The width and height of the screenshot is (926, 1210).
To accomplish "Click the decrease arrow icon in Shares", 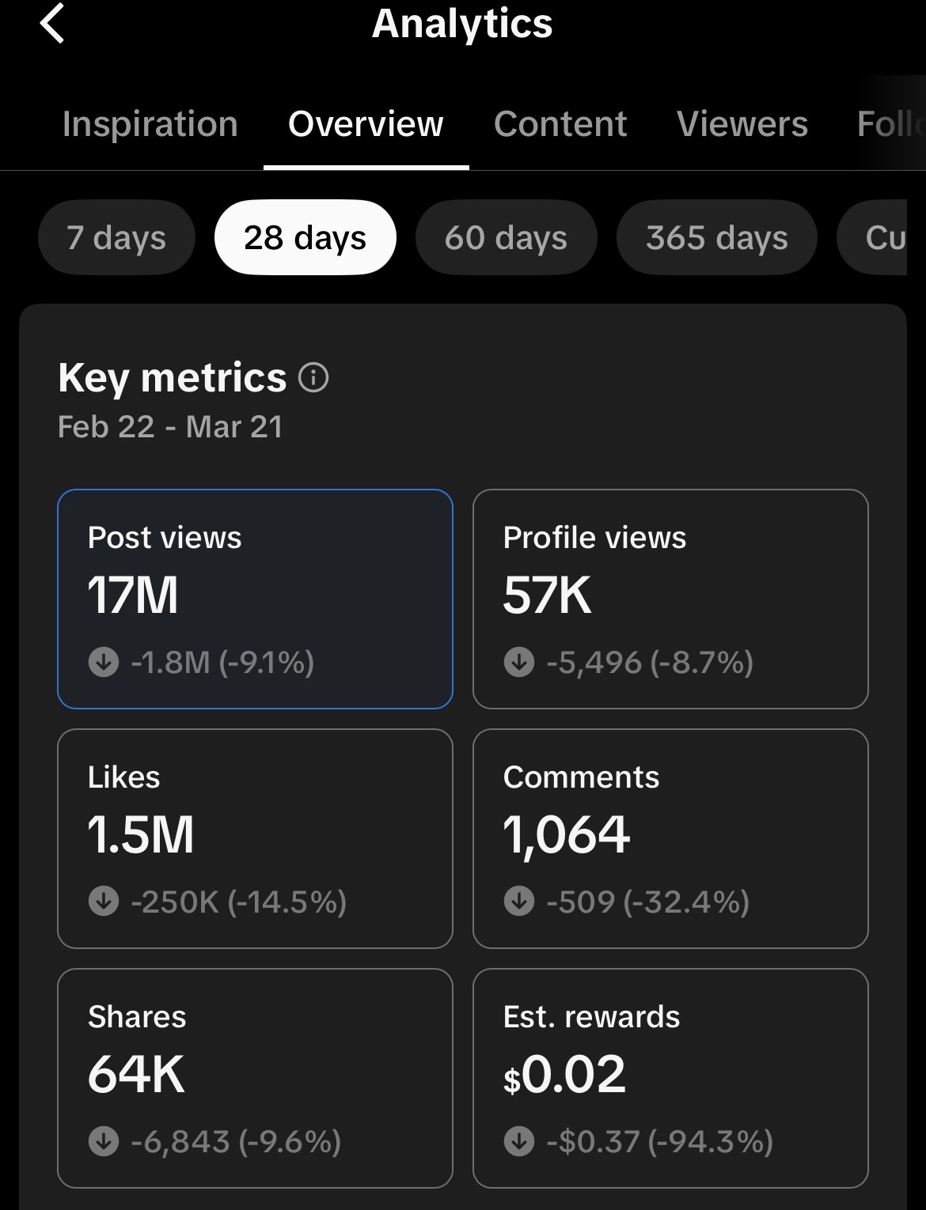I will (104, 1141).
